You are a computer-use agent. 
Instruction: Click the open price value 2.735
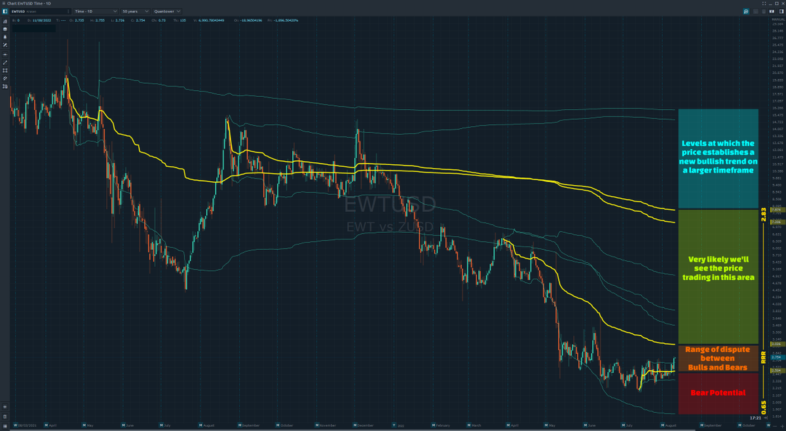pyautogui.click(x=79, y=20)
